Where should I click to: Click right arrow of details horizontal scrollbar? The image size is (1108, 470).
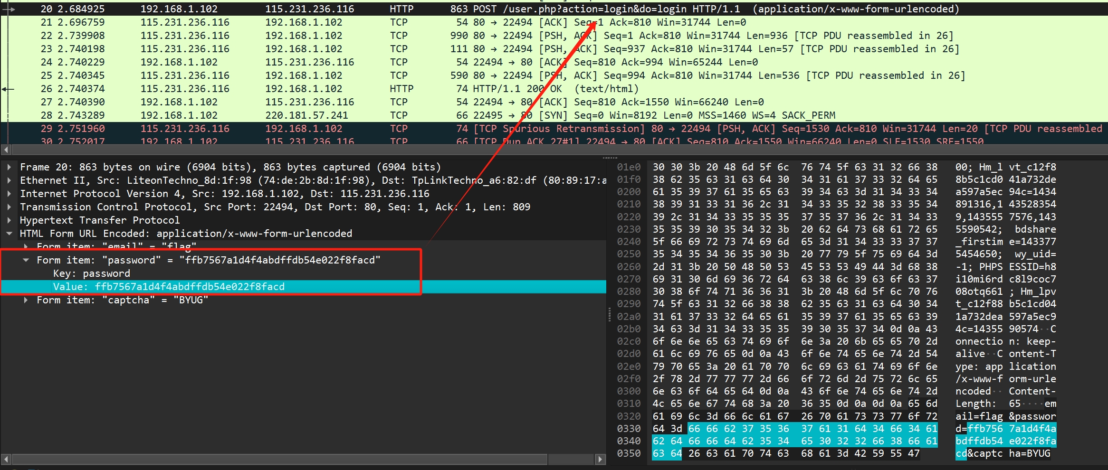[x=601, y=461]
